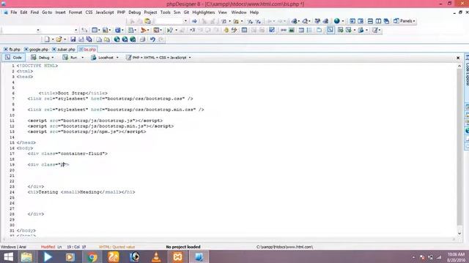Click the "No project loaded" status text
Screen dimensions: 469x263
pos(183,247)
